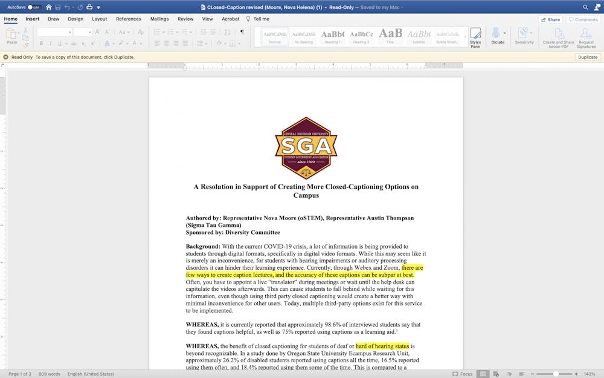Viewport: 604px width, 378px height.
Task: Open the customize quick access toolbar dropdown
Action: (x=98, y=7)
